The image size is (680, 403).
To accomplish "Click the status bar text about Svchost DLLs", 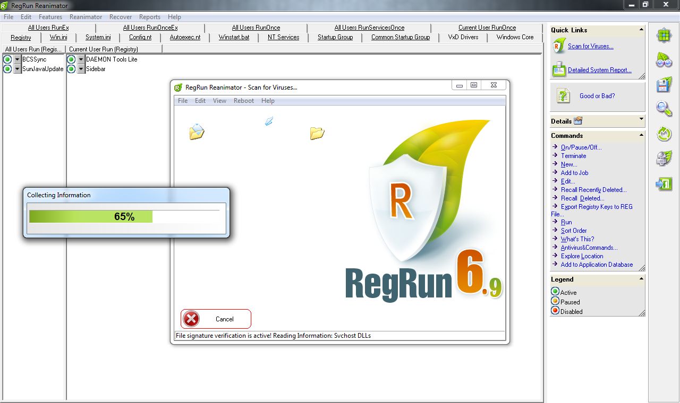I will (273, 336).
